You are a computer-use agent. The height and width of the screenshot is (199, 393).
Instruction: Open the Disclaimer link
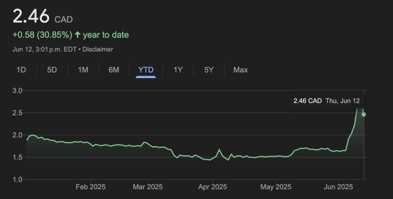(98, 49)
